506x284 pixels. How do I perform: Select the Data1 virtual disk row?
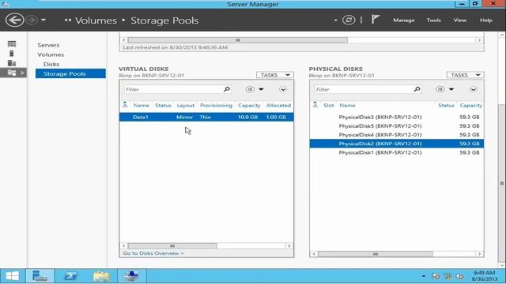click(206, 117)
